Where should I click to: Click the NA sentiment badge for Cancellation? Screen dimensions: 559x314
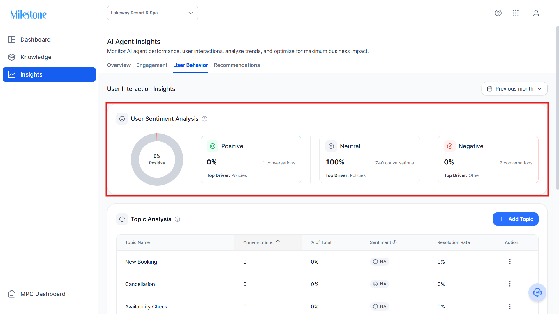click(x=380, y=284)
